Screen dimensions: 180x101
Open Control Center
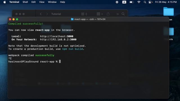[x=150, y=2]
